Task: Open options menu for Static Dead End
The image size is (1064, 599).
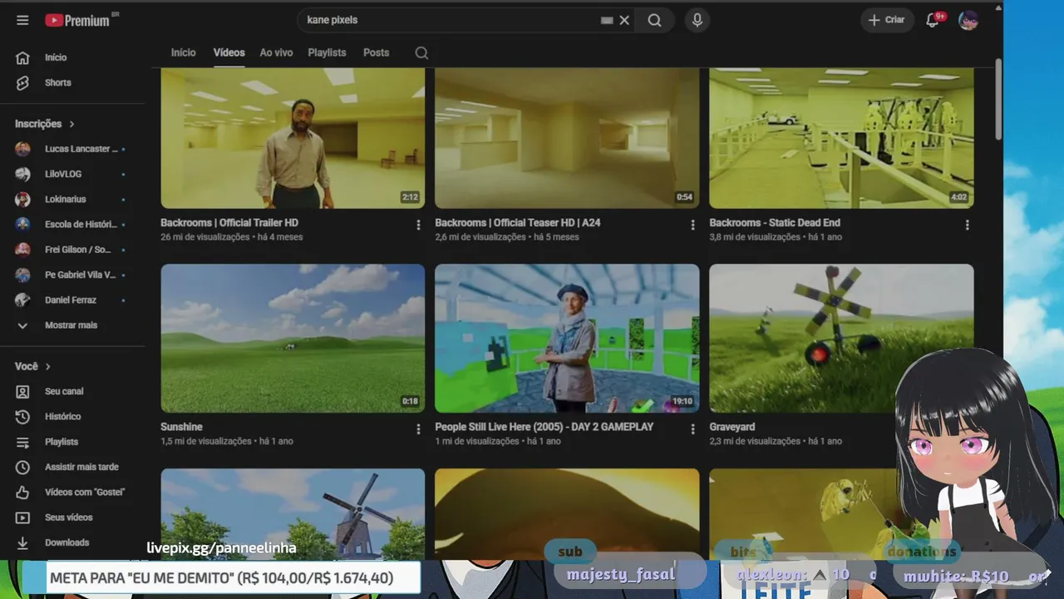Action: pos(967,225)
